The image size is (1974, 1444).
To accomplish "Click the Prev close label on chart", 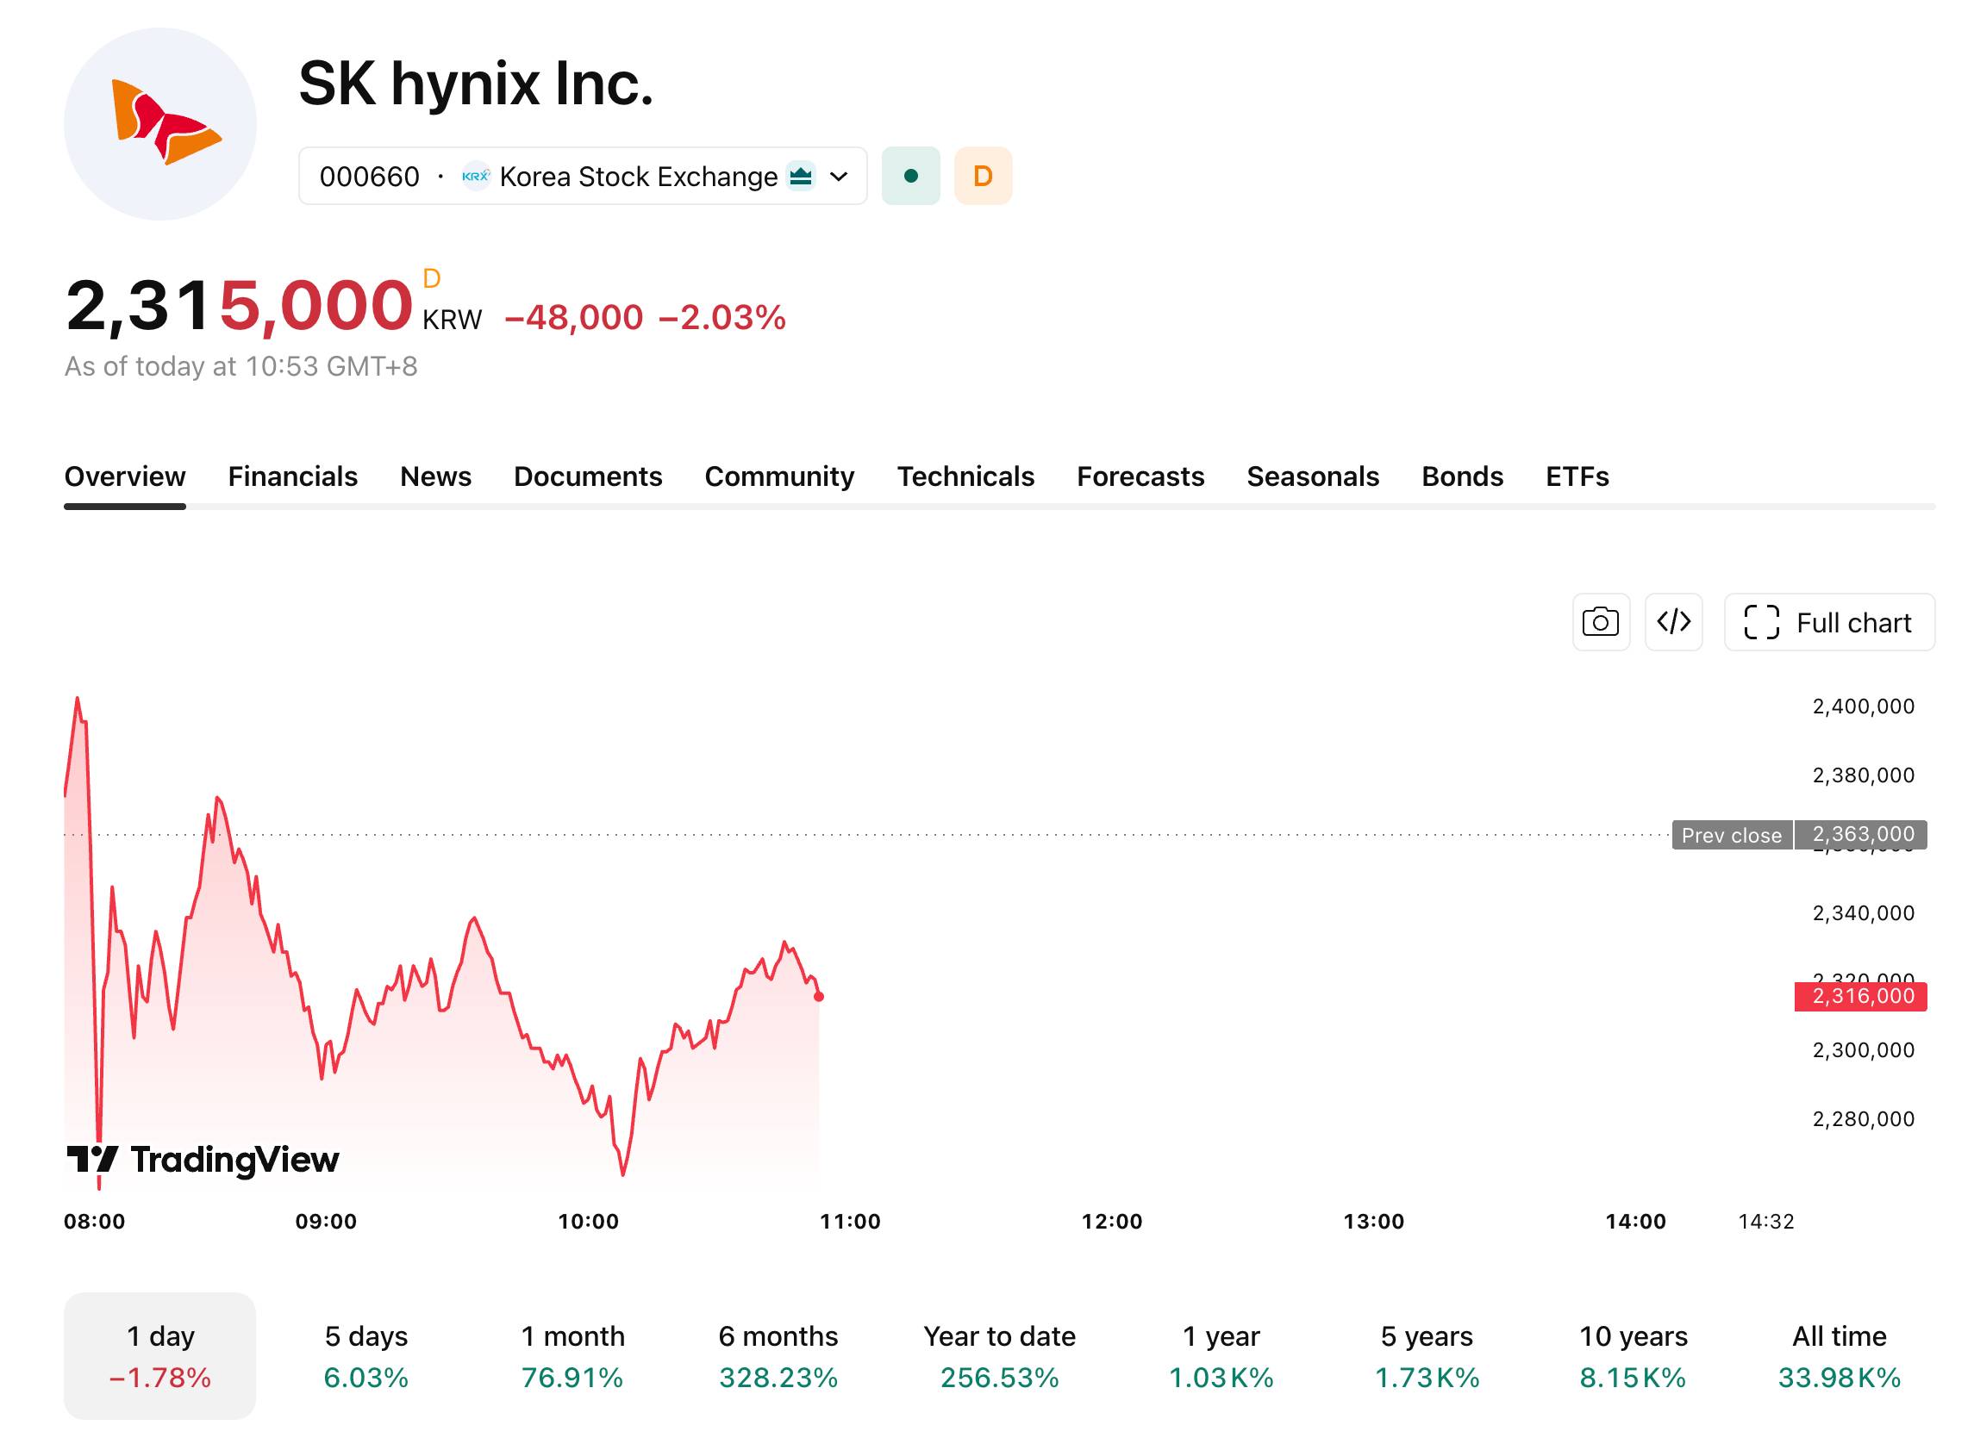I will 1732,835.
